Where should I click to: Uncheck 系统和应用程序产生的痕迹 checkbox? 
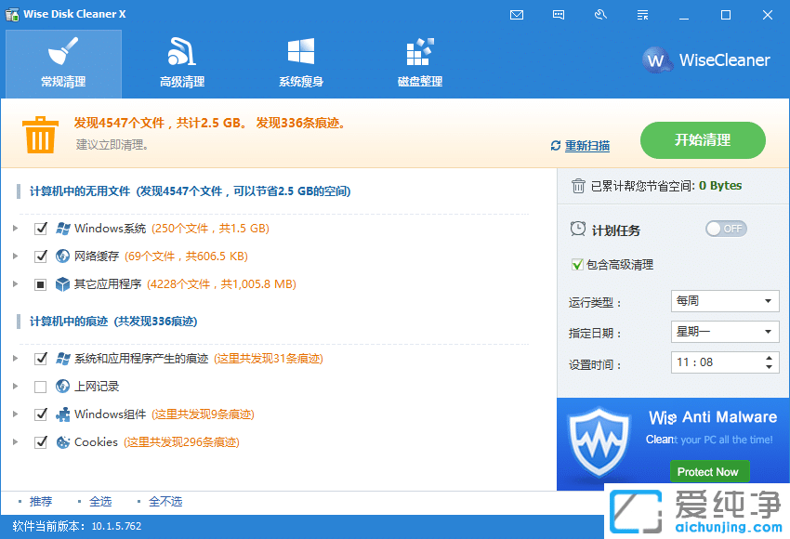(x=40, y=359)
